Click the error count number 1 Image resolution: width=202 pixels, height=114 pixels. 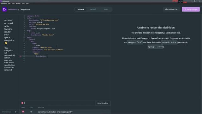pos(25,103)
